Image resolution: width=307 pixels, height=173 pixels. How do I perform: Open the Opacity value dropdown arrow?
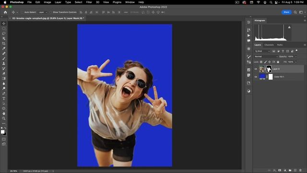pyautogui.click(x=296, y=57)
